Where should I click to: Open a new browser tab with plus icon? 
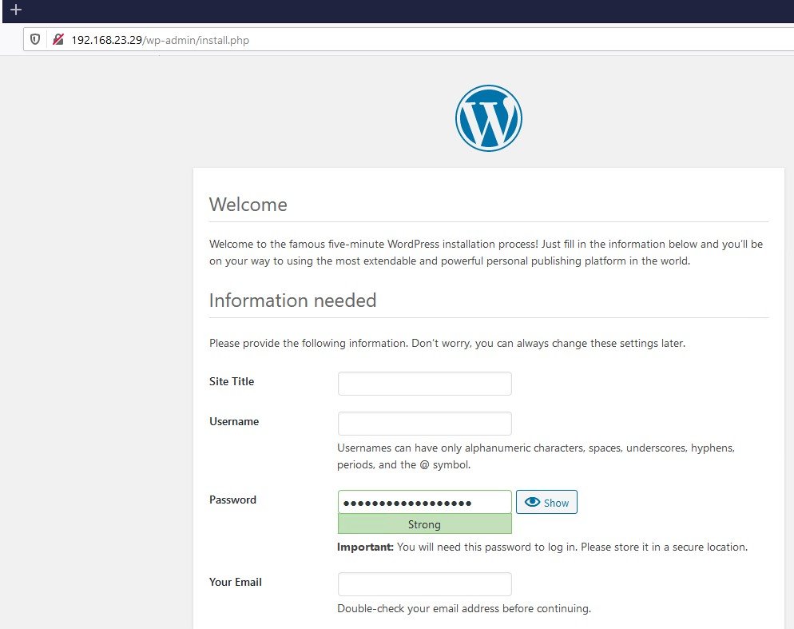[x=16, y=10]
